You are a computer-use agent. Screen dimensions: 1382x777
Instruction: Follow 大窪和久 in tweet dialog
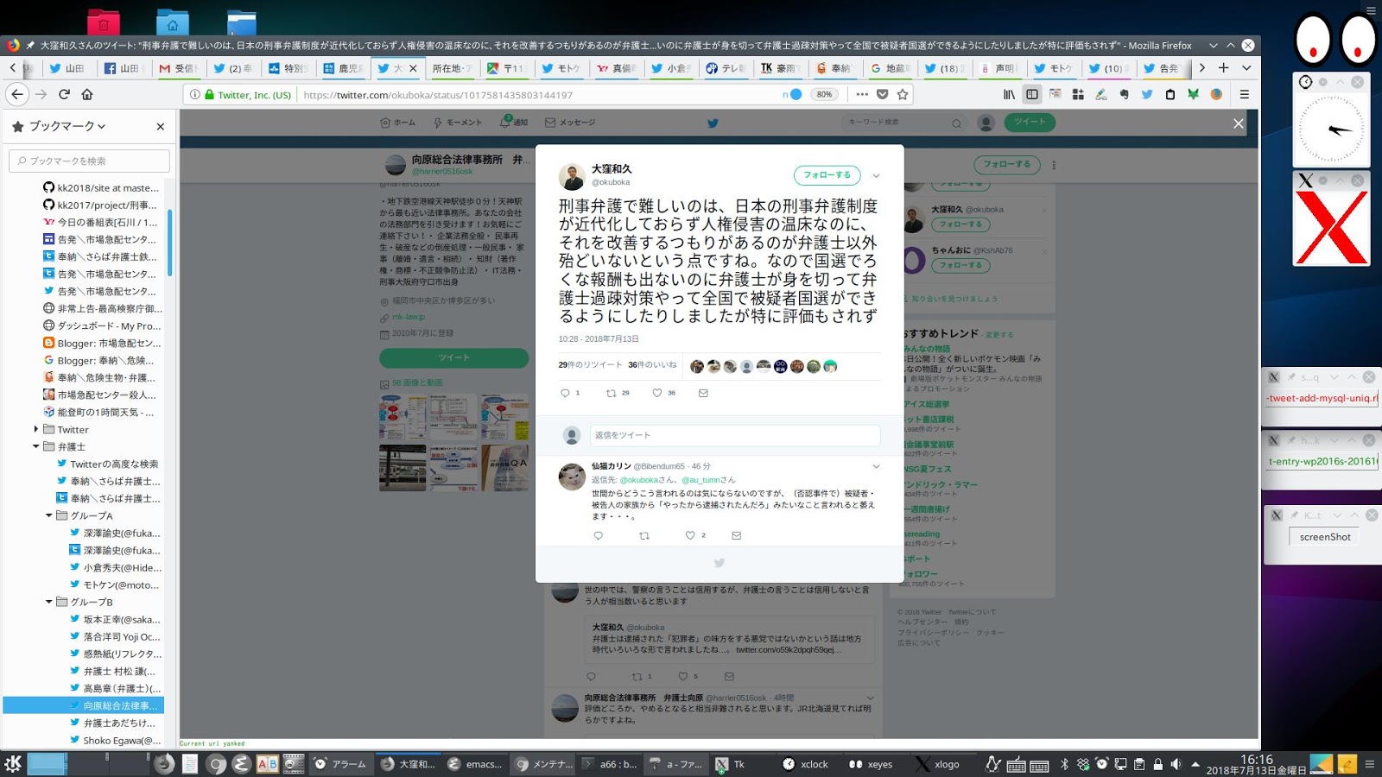pyautogui.click(x=827, y=175)
